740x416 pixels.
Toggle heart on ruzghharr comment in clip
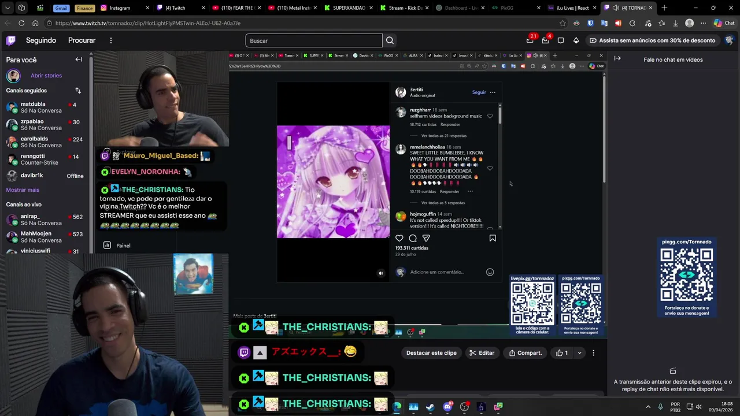click(x=490, y=116)
